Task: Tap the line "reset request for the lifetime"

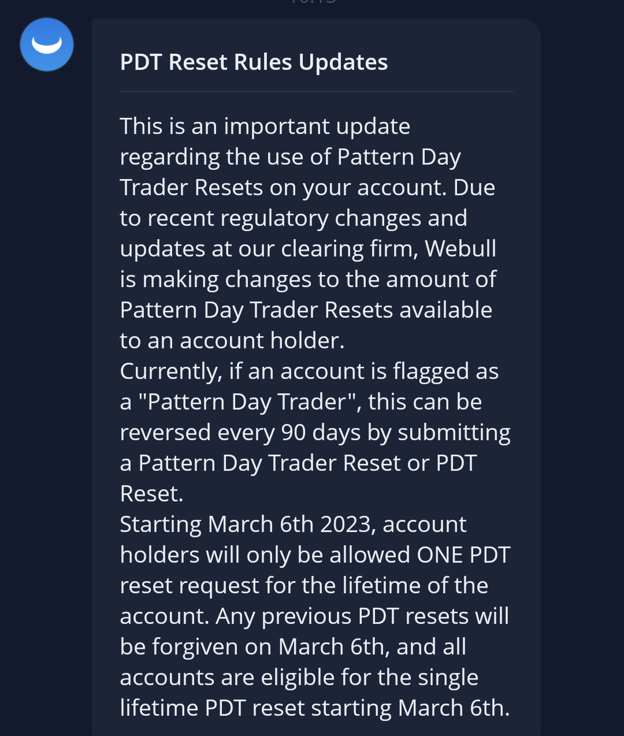Action: pos(304,585)
